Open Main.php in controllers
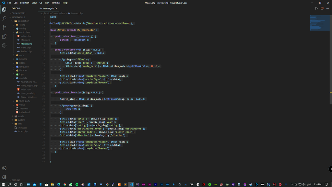 click(x=25, y=40)
